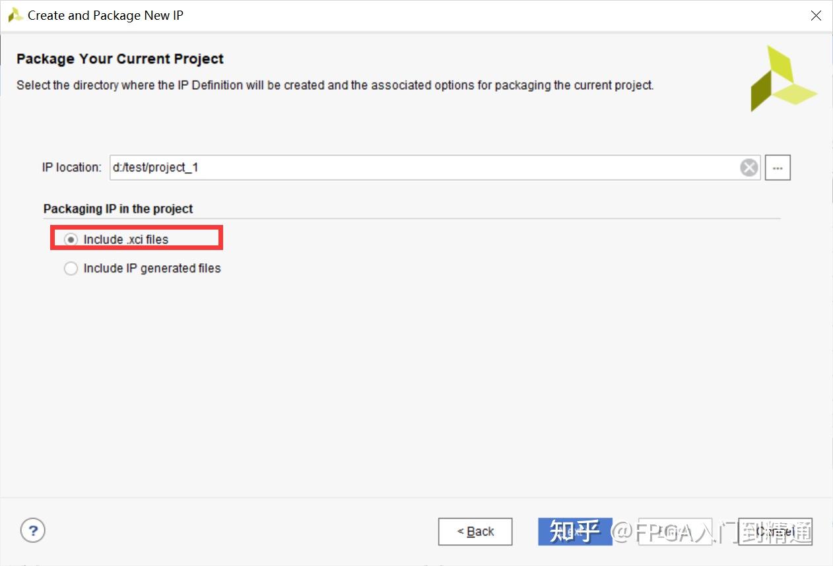Click the wizard description text below the heading
This screenshot has height=566, width=833.
335,85
